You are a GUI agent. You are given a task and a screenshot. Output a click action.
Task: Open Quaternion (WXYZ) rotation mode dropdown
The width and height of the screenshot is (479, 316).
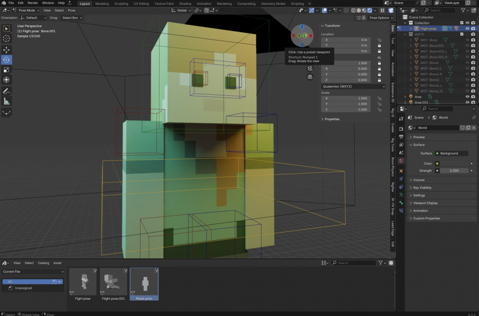click(x=354, y=86)
